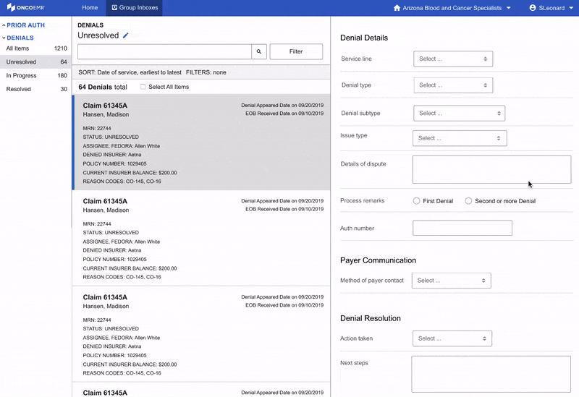The height and width of the screenshot is (397, 579).
Task: Select the Unresolved queue
Action: click(36, 61)
